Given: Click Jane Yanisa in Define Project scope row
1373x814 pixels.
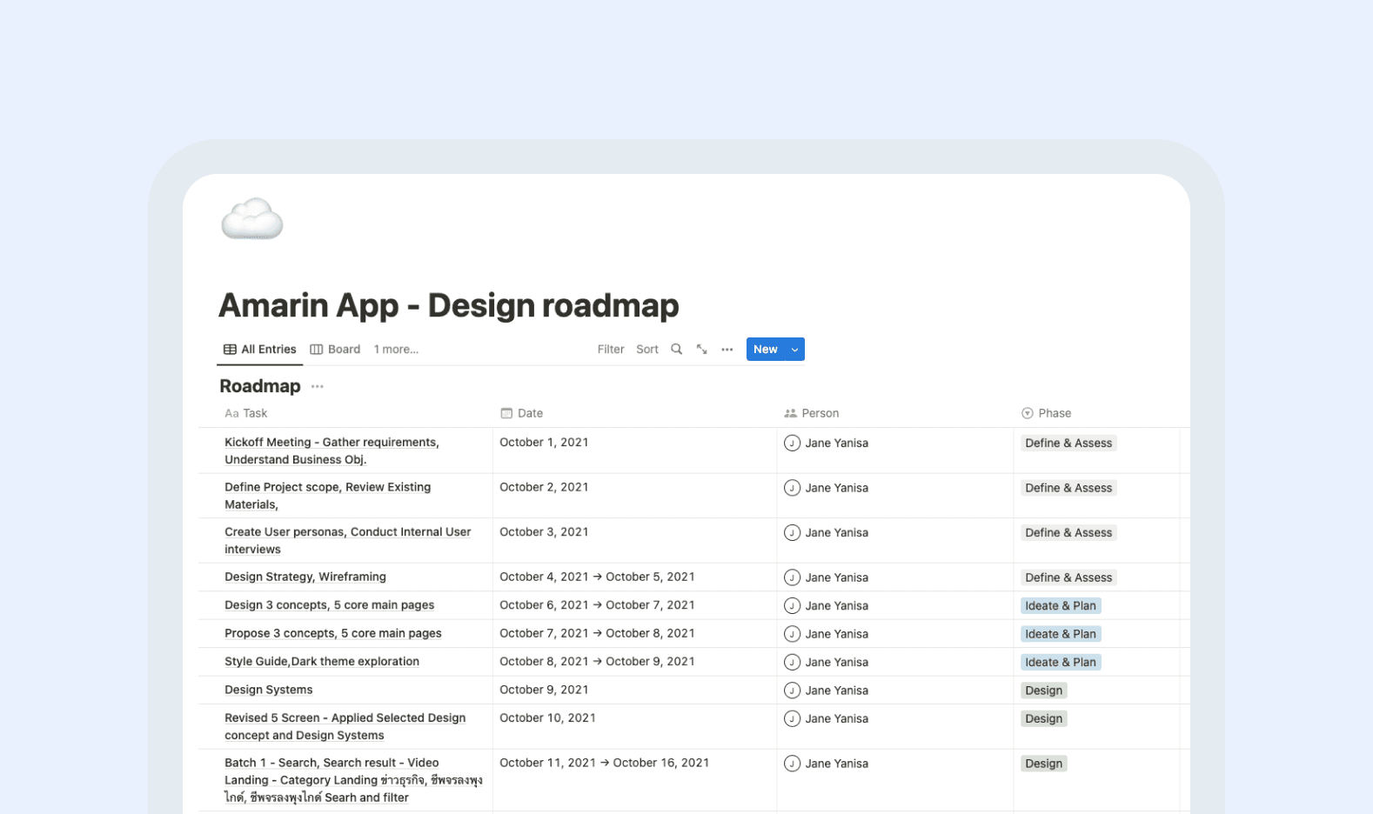Looking at the screenshot, I should 827,488.
